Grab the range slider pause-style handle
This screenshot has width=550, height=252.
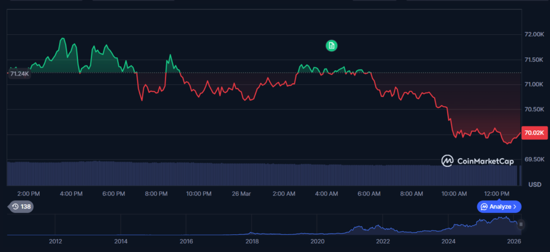tap(520, 224)
